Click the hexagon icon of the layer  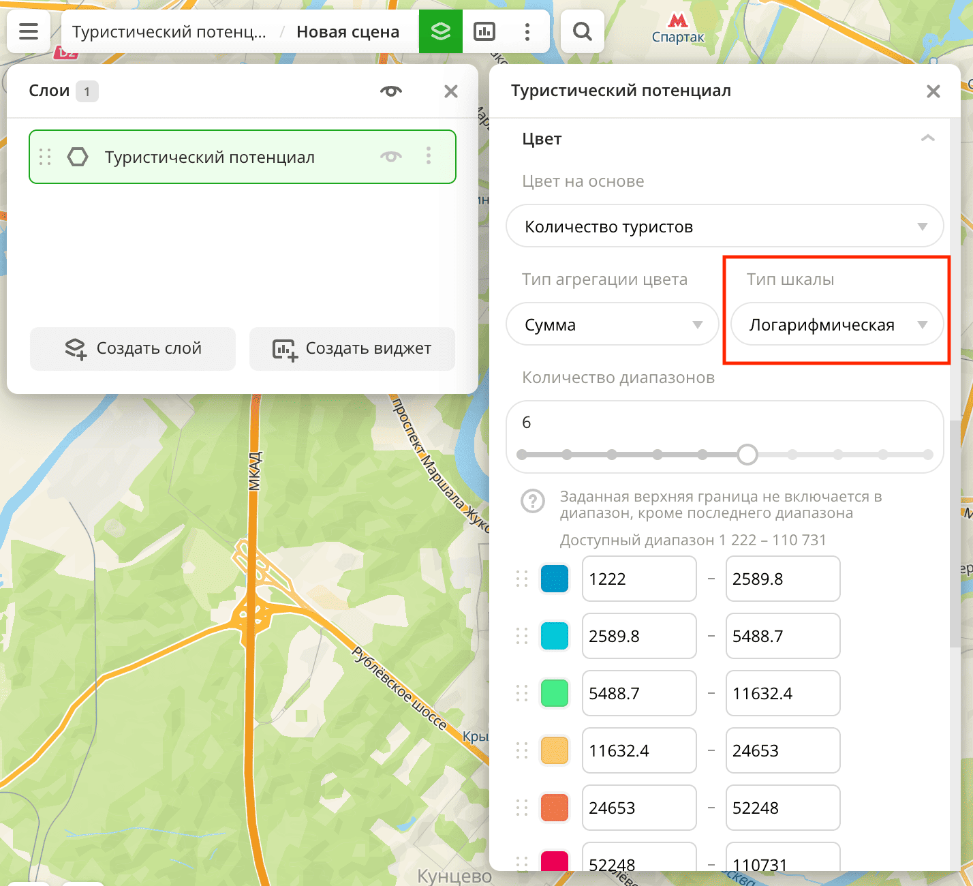click(x=78, y=157)
